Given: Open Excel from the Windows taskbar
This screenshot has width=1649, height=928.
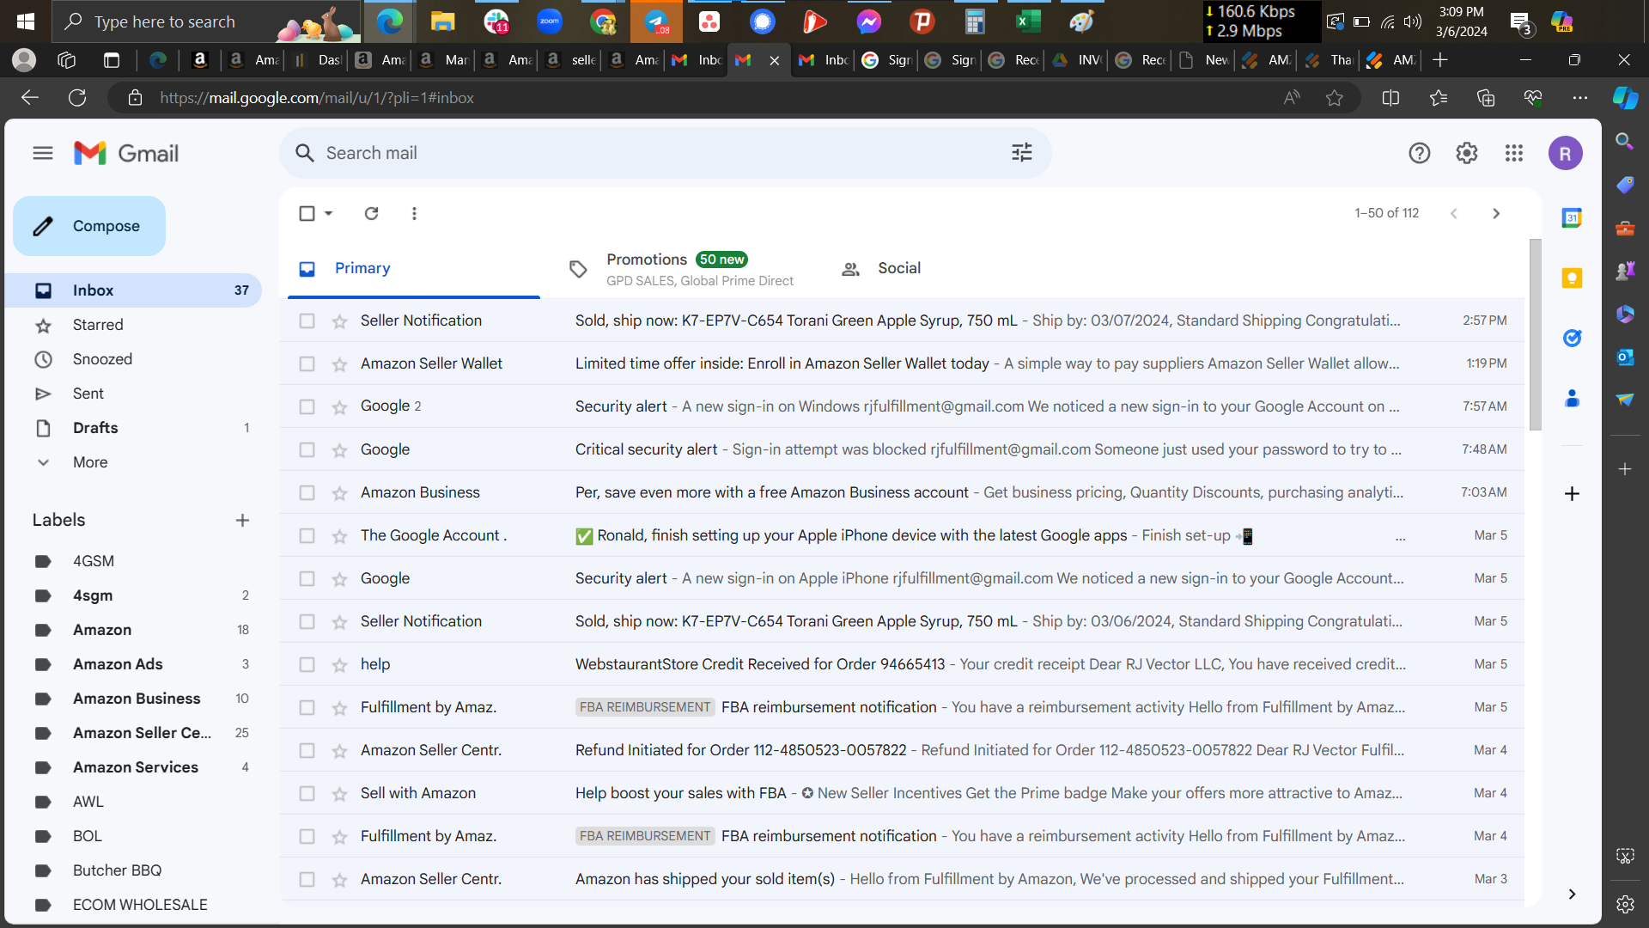Looking at the screenshot, I should tap(1027, 21).
